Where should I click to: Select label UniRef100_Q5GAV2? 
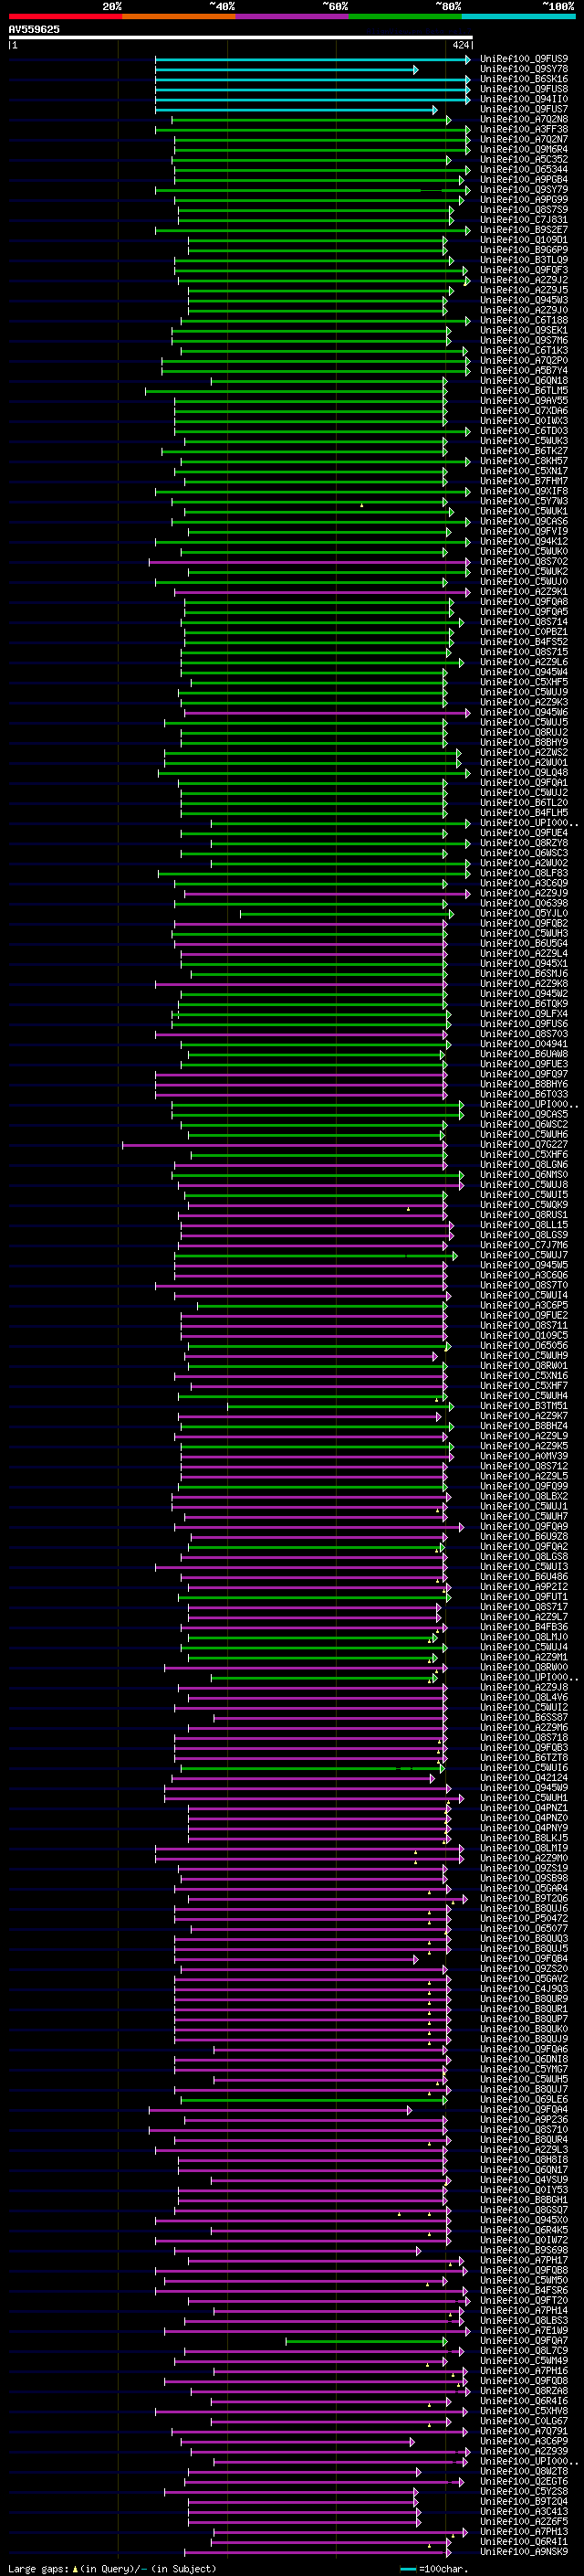pos(524,1978)
